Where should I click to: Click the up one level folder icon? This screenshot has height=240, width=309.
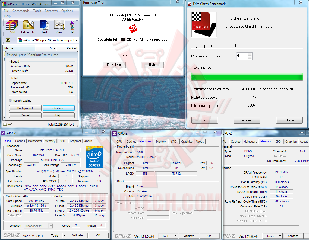[x=8, y=40]
